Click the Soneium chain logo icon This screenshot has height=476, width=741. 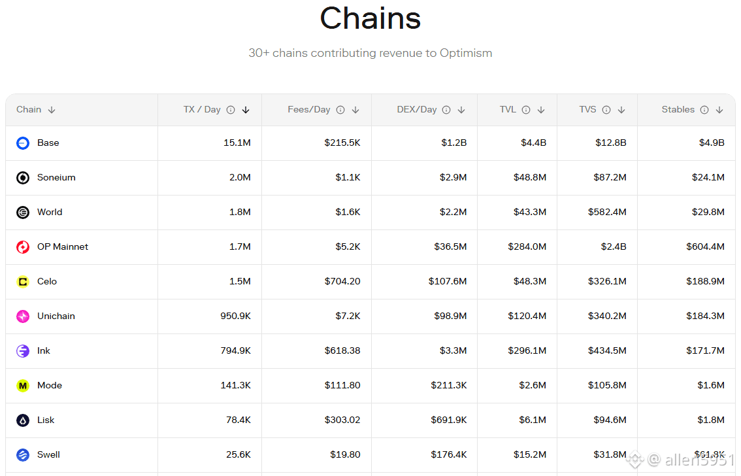click(x=23, y=178)
